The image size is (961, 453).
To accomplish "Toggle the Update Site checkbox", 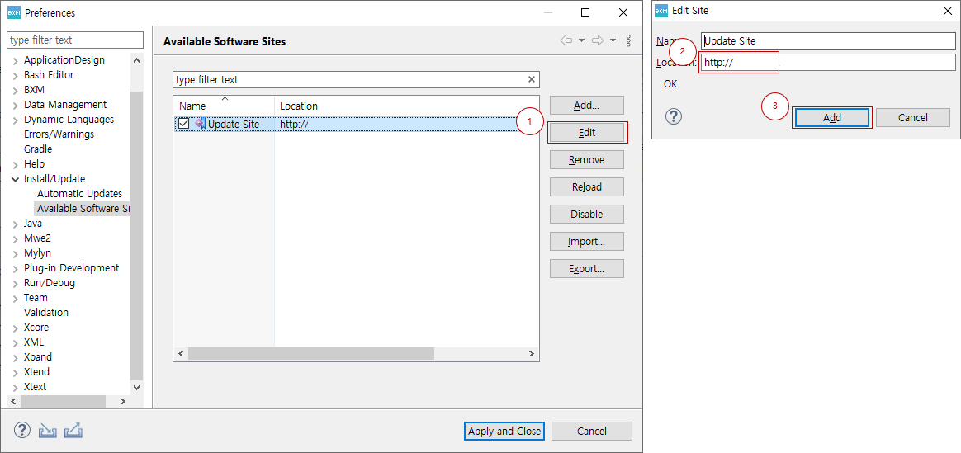I will (x=184, y=124).
